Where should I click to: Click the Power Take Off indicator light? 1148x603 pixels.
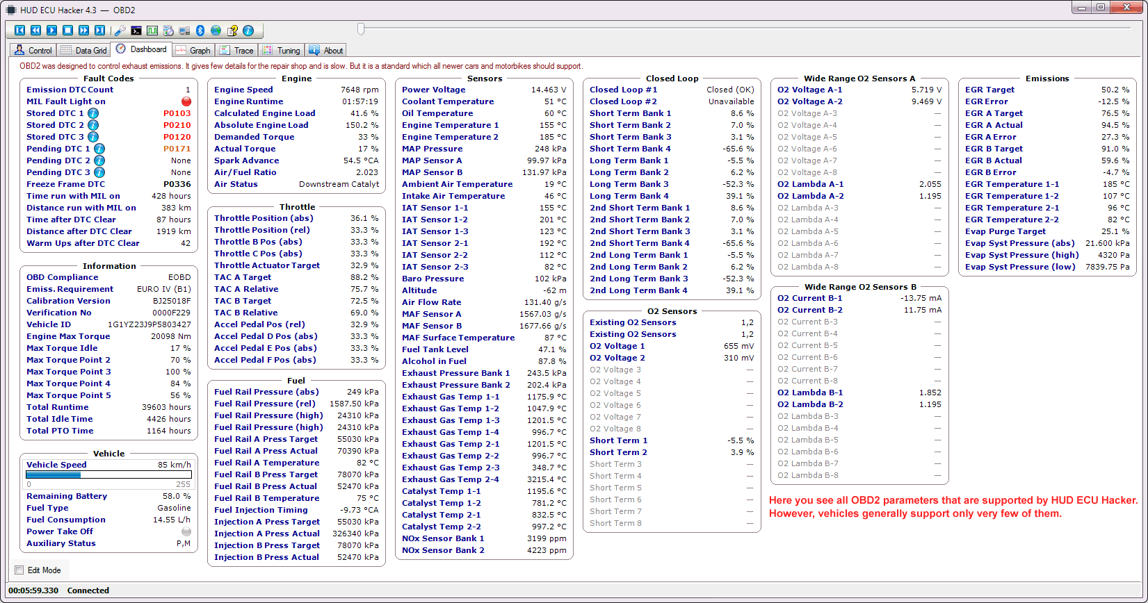(186, 531)
